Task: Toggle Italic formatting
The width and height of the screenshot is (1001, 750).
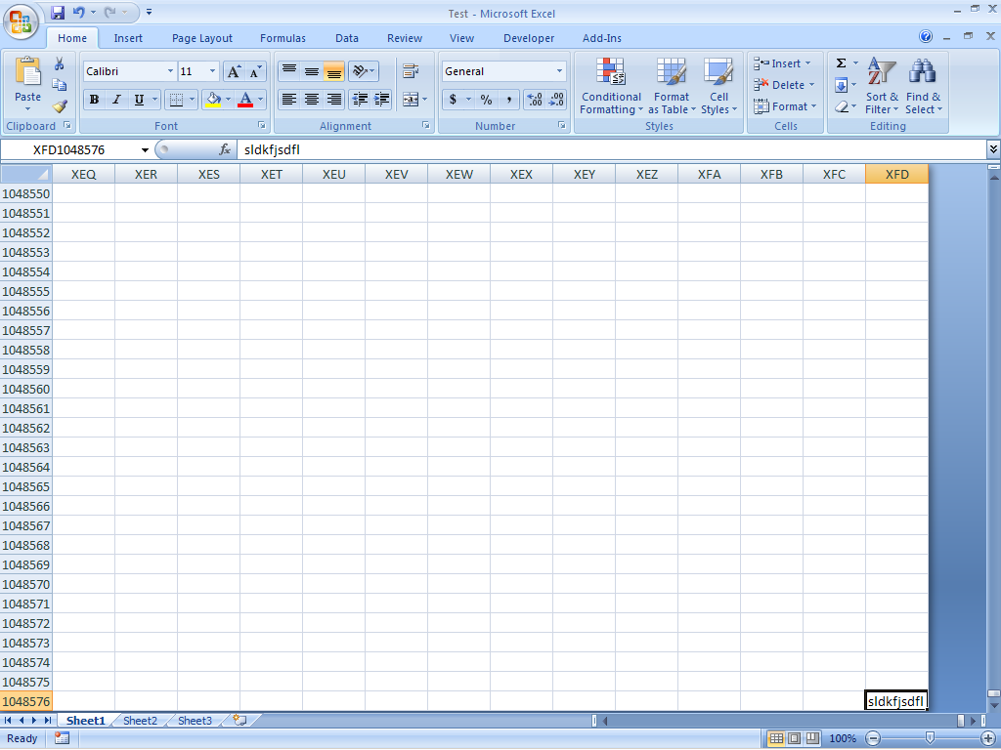Action: [x=116, y=100]
